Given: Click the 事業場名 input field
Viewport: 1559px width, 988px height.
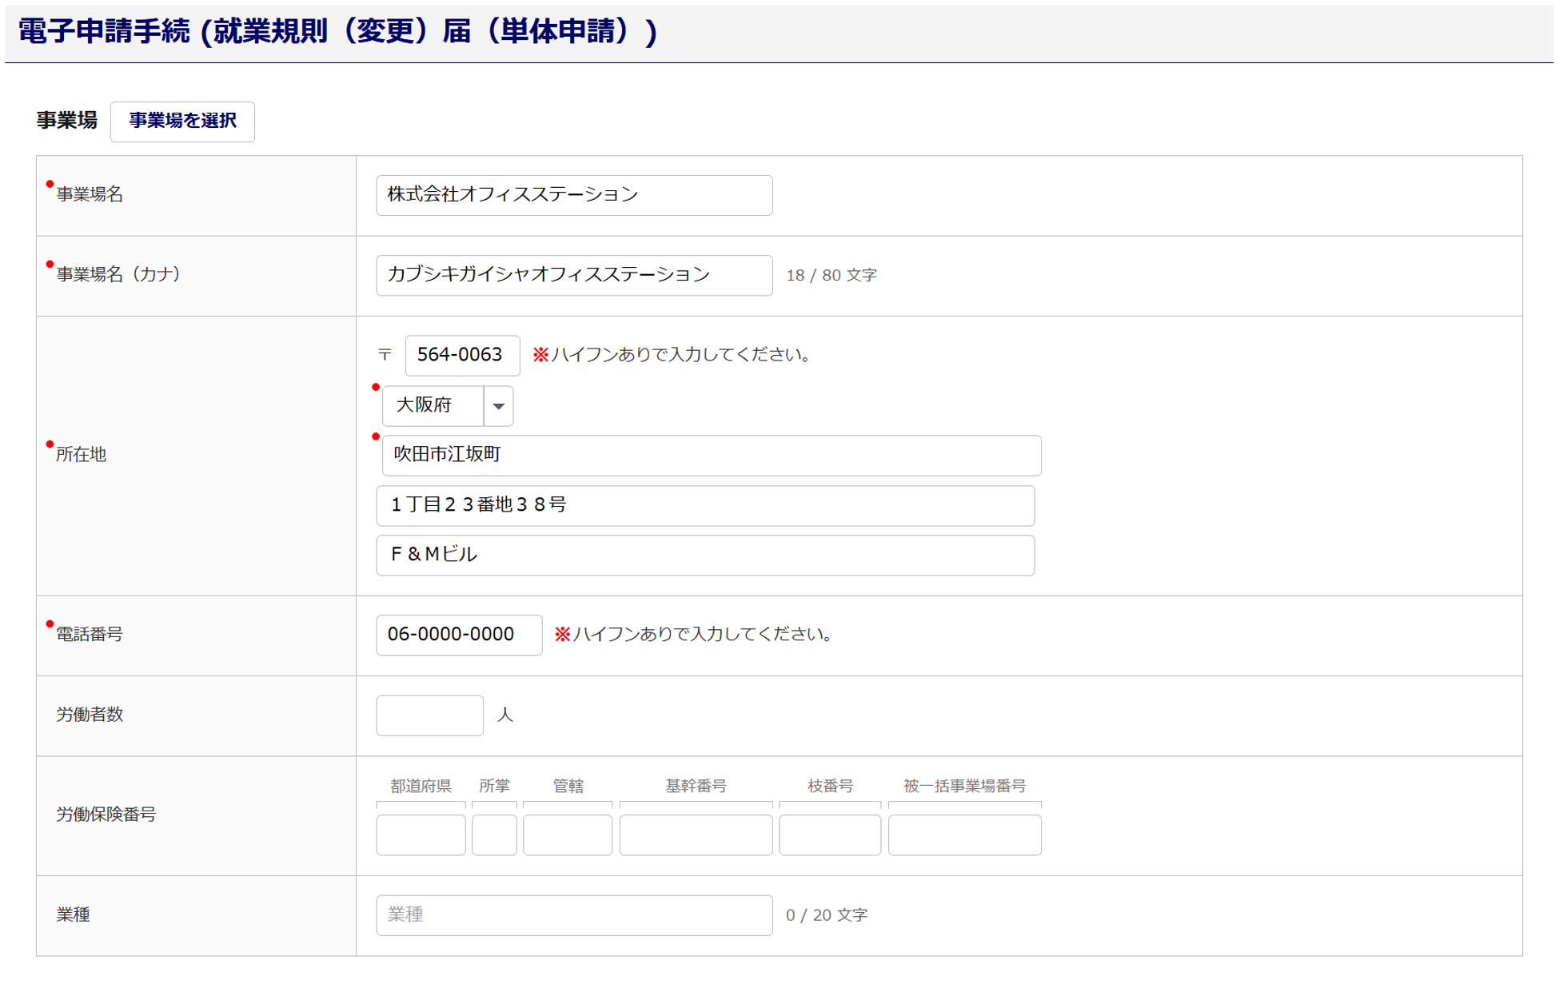Looking at the screenshot, I should click(x=573, y=195).
